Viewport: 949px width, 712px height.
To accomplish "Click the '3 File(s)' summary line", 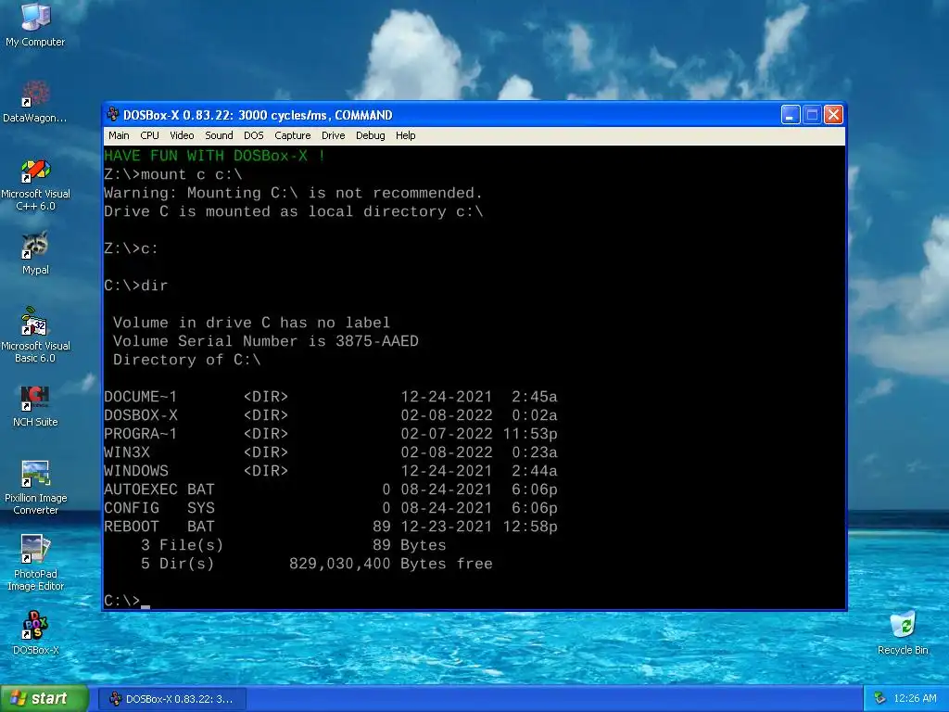I will tap(294, 545).
